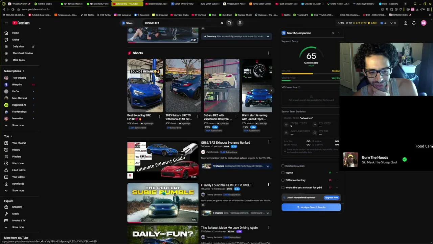Show next Shorts with the arrow
This screenshot has width=433, height=244.
(x=271, y=90)
